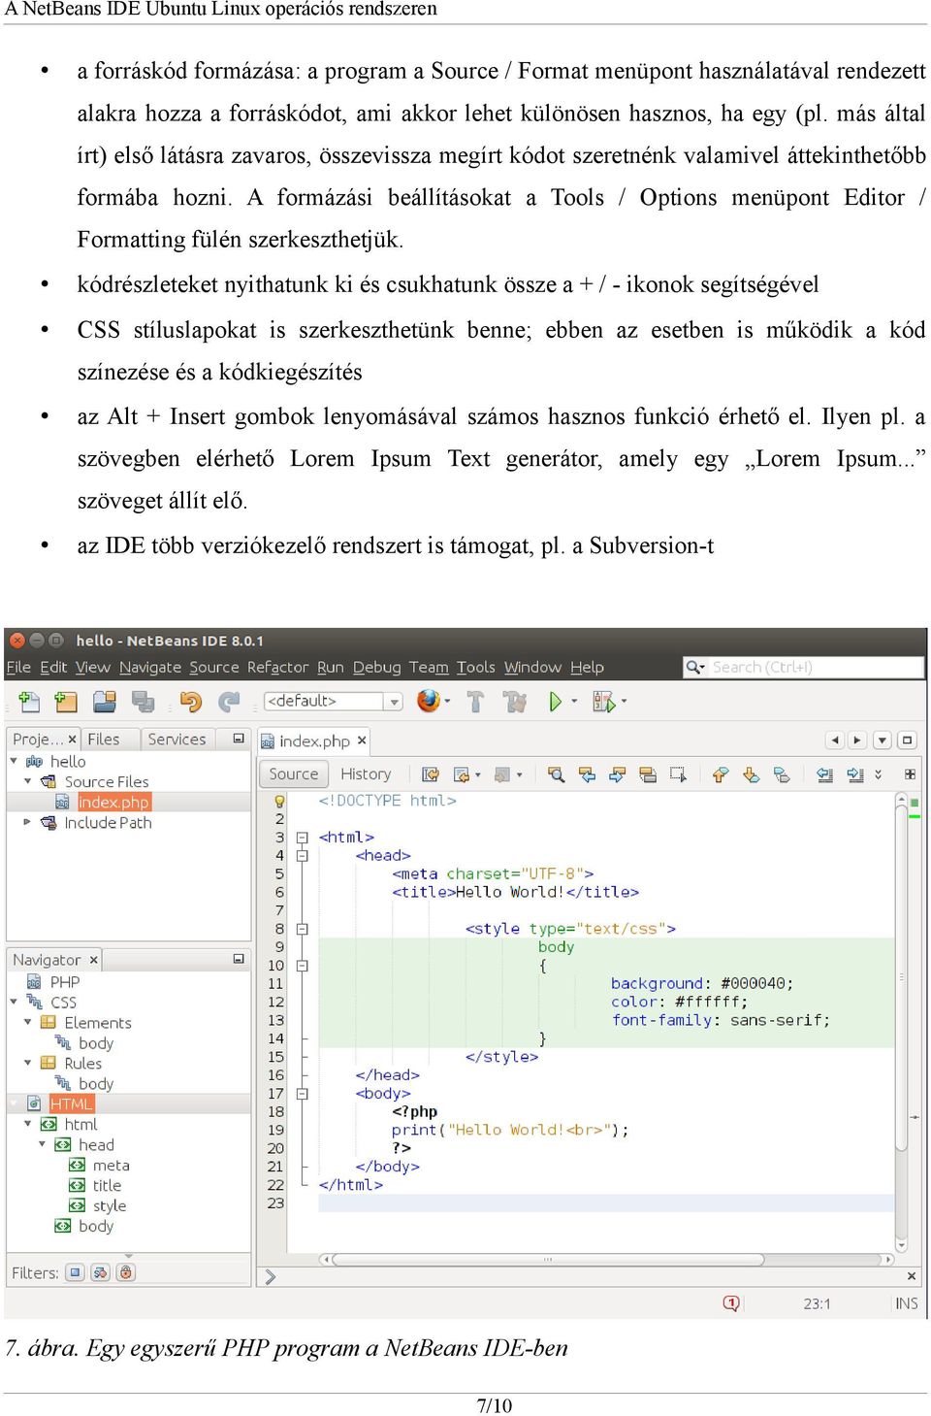This screenshot has width=931, height=1416.
Task: Toggle second Navigator filter button
Action: [100, 1272]
